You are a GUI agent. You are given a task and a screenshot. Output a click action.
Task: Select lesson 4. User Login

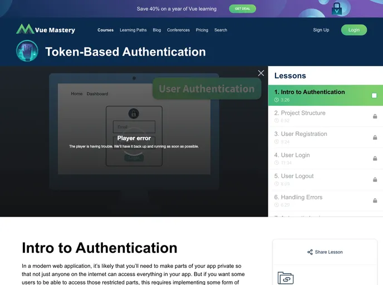click(326, 159)
